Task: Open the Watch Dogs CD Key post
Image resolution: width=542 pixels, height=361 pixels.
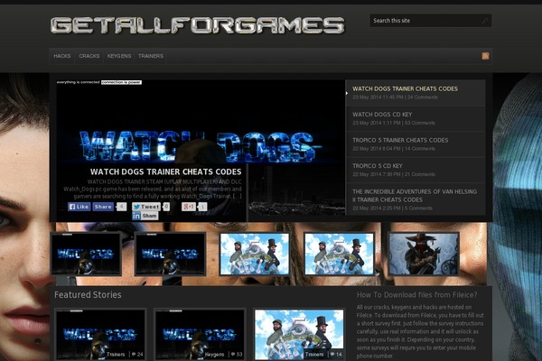Action: coord(382,115)
